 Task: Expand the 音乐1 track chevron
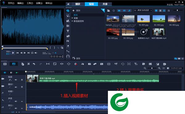coord(22,108)
